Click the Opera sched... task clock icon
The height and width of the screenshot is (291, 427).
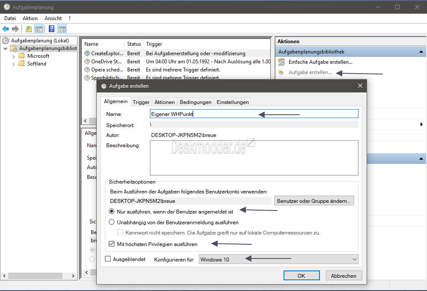pos(87,70)
